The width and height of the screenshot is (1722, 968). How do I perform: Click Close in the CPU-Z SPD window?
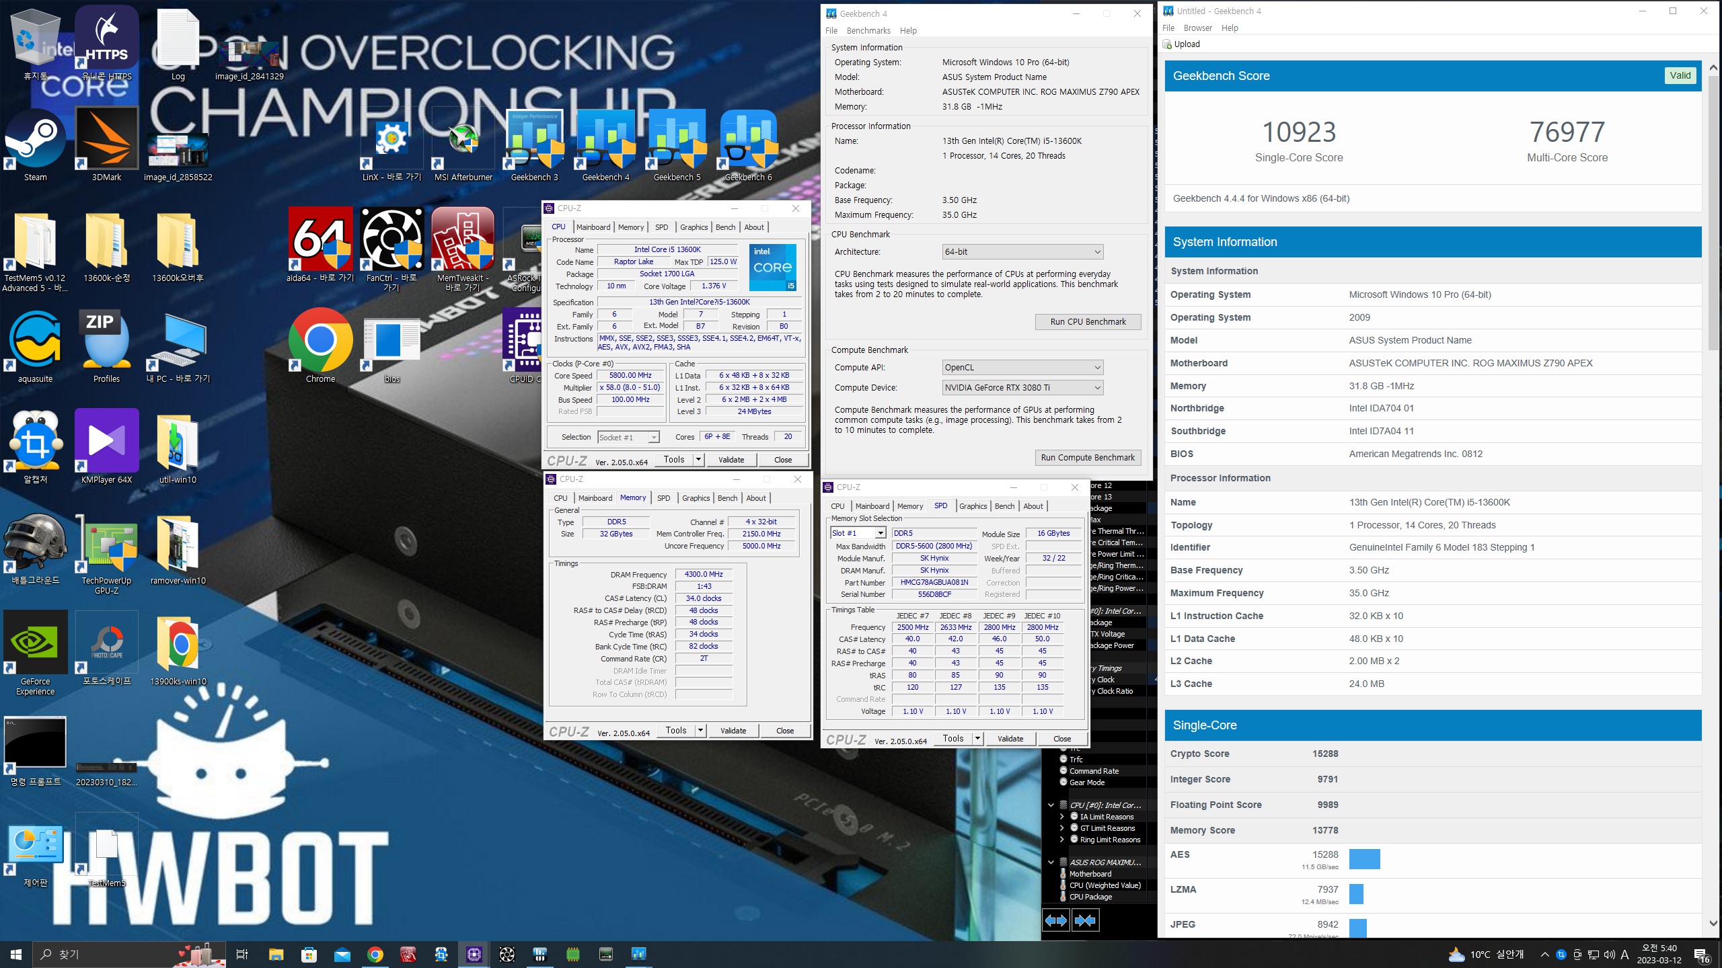[1062, 739]
